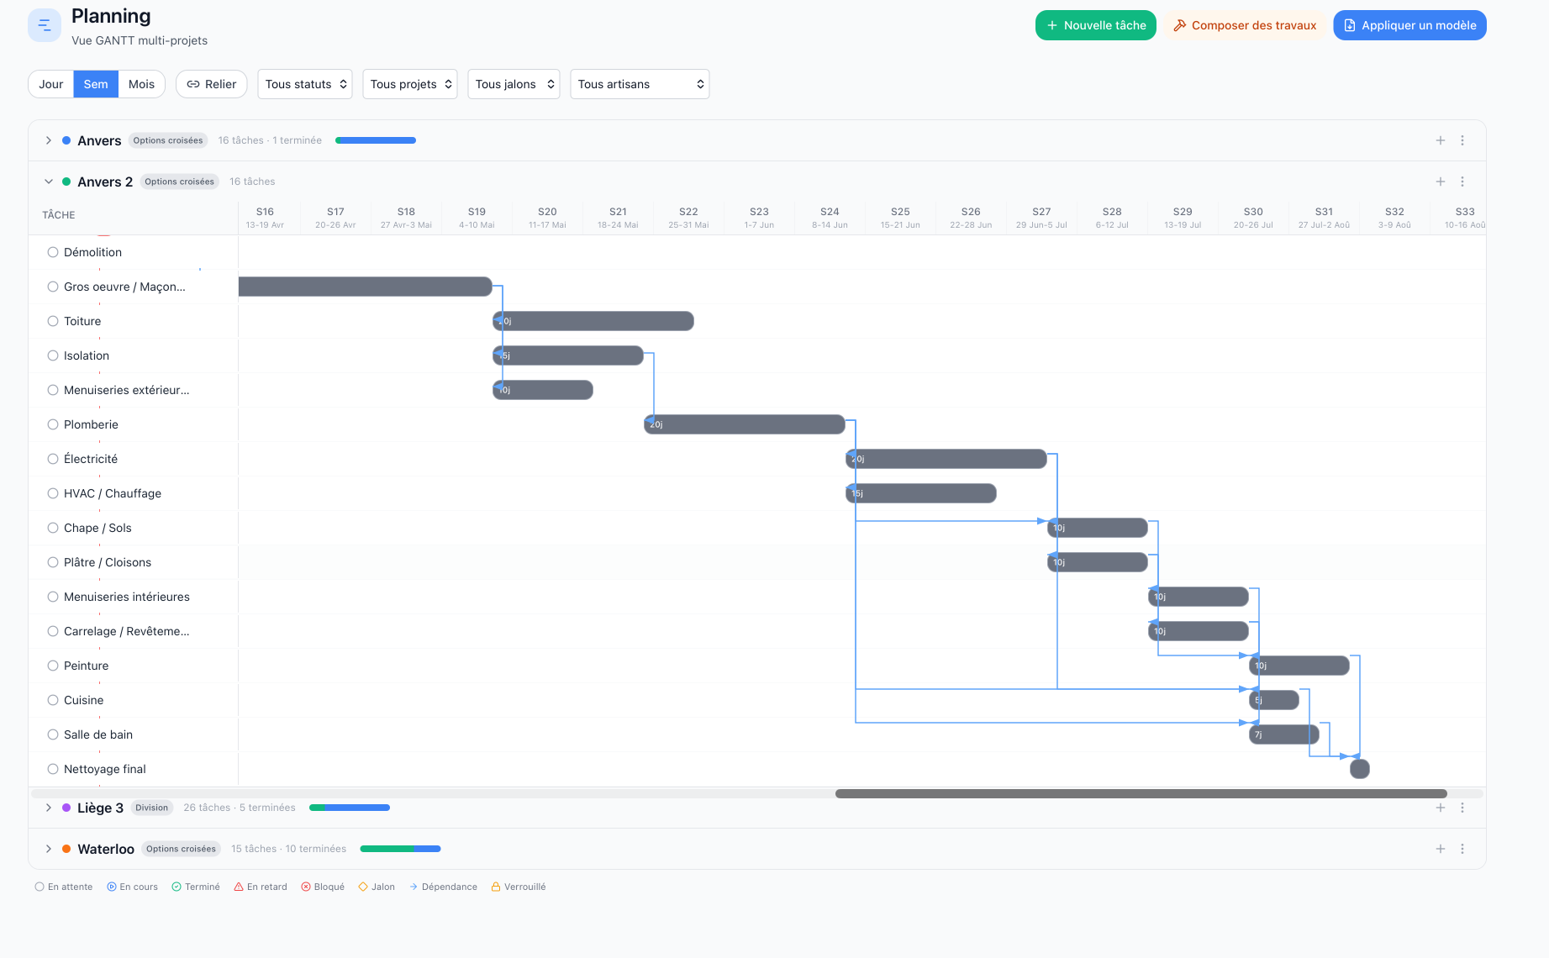This screenshot has width=1549, height=958.
Task: Open the Liège 3 three-dot menu
Action: point(1462,808)
